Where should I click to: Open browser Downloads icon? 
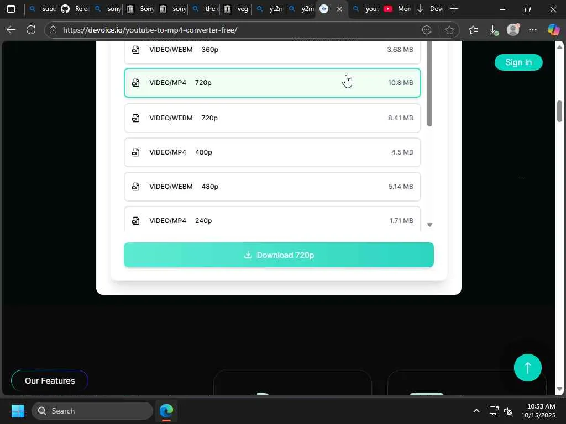point(494,30)
